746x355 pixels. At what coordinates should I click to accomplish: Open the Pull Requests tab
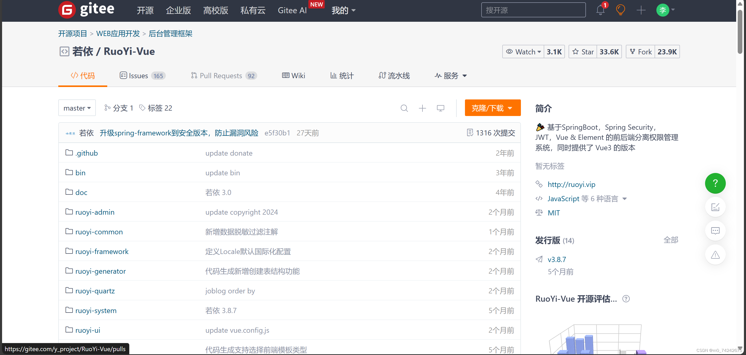224,76
